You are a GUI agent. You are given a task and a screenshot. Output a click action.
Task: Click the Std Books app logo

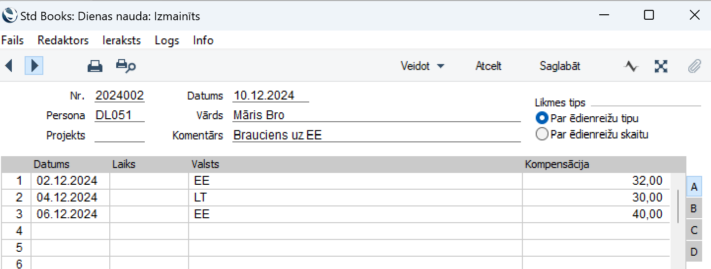pyautogui.click(x=9, y=16)
